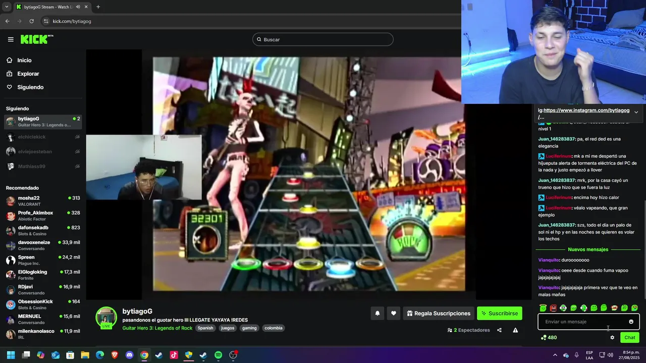Open the tab search dropdown arrow
Viewport: 646px width, 363px height.
[x=7, y=7]
